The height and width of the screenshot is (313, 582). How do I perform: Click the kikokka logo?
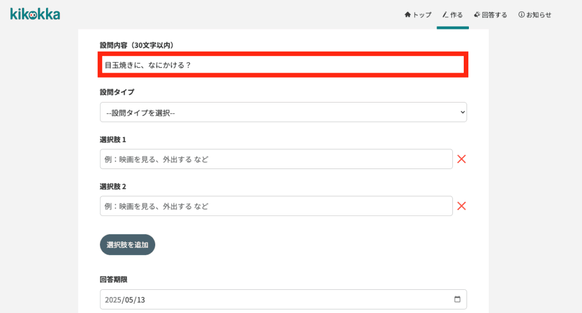pos(35,14)
